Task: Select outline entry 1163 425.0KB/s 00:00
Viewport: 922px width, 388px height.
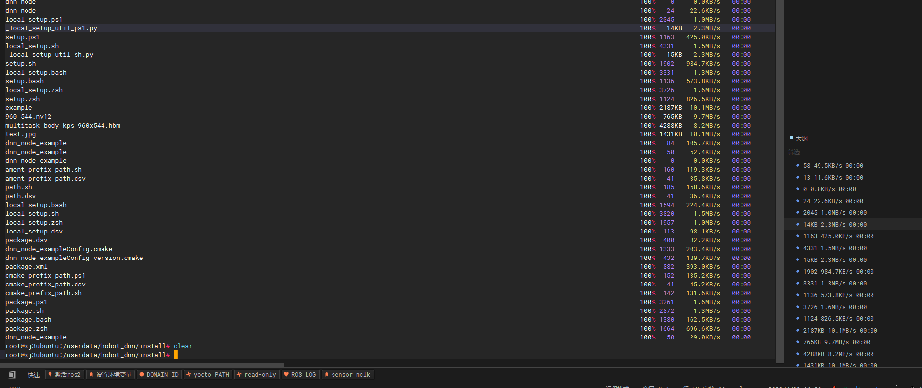Action: click(x=838, y=236)
